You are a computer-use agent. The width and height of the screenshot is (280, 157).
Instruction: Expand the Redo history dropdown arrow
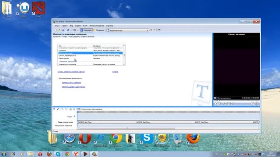pos(77,30)
